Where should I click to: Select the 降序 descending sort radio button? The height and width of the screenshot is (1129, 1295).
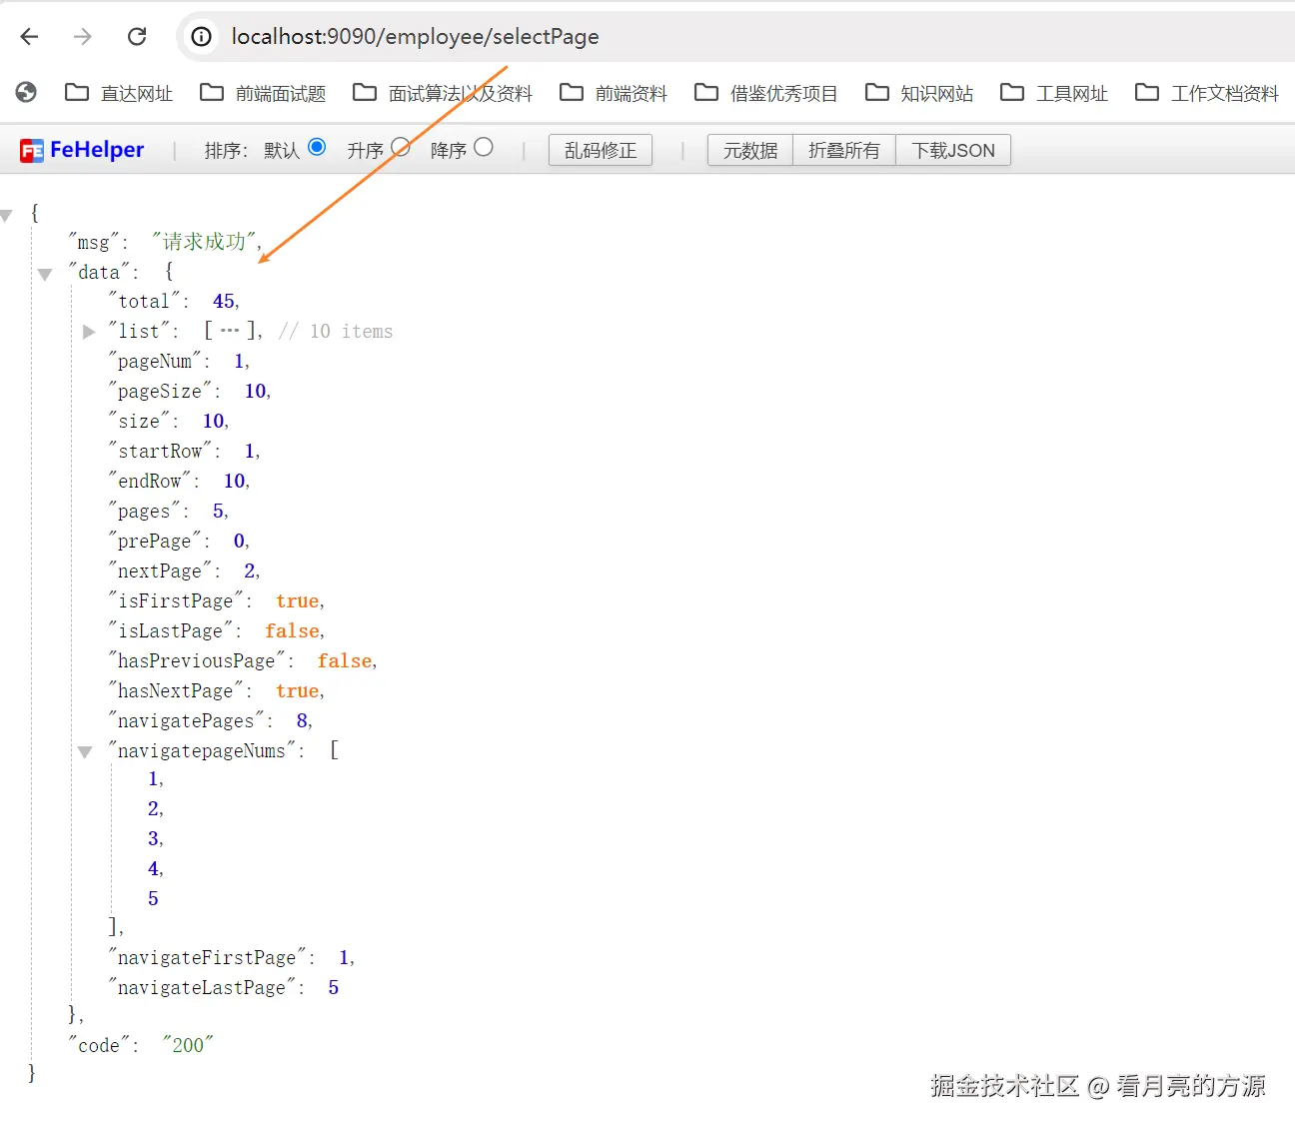coord(484,147)
